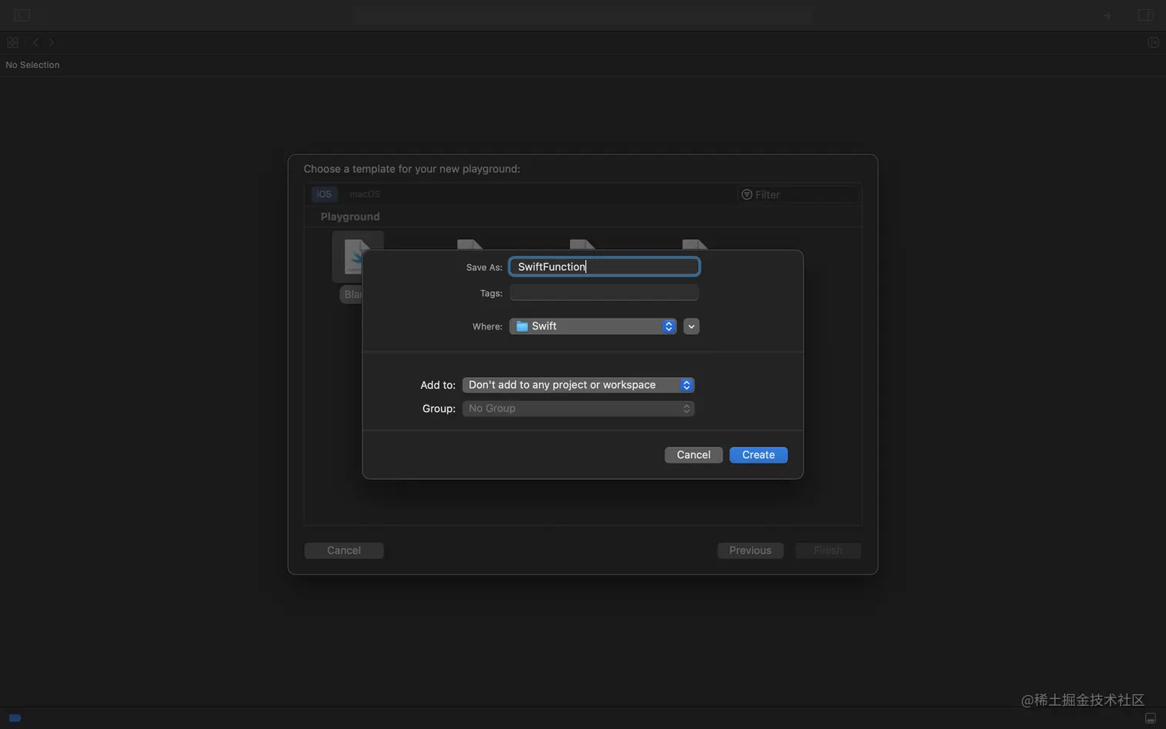
Task: Cancel the save dialog
Action: point(693,454)
